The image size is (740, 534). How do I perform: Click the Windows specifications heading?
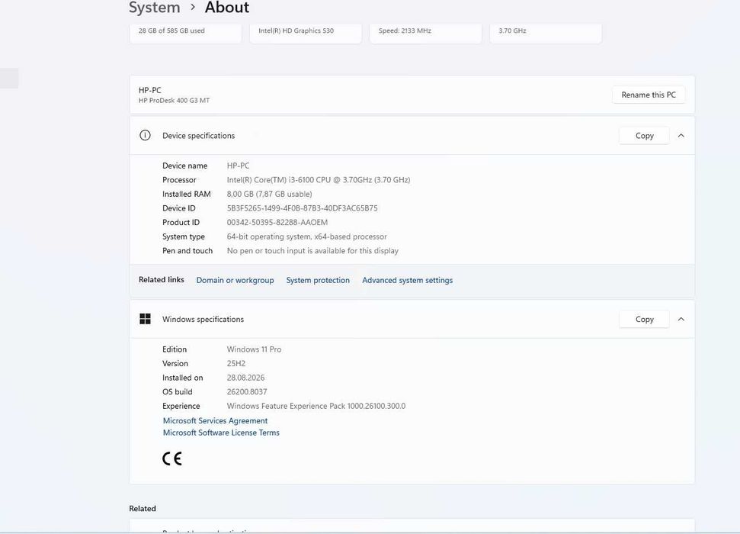[203, 319]
